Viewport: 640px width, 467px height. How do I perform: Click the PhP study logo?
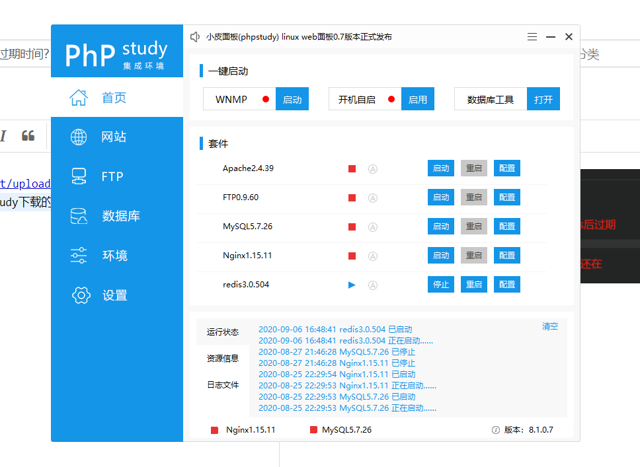(117, 55)
